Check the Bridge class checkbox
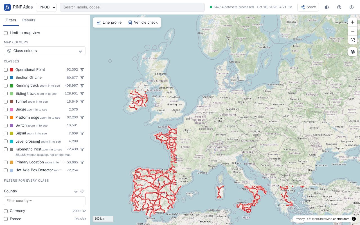360x225 pixels. point(6,109)
